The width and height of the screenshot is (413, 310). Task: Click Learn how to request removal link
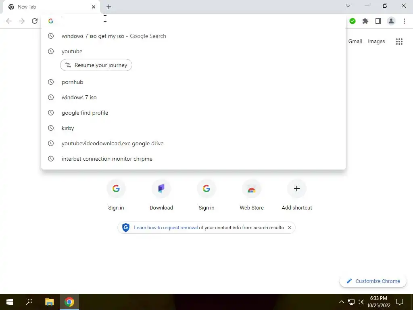(x=166, y=228)
